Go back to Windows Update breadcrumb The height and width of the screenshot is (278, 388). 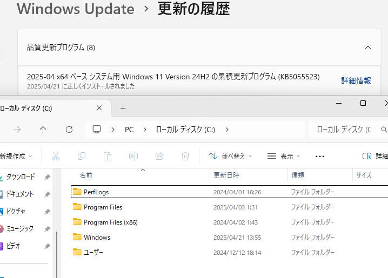click(x=76, y=9)
